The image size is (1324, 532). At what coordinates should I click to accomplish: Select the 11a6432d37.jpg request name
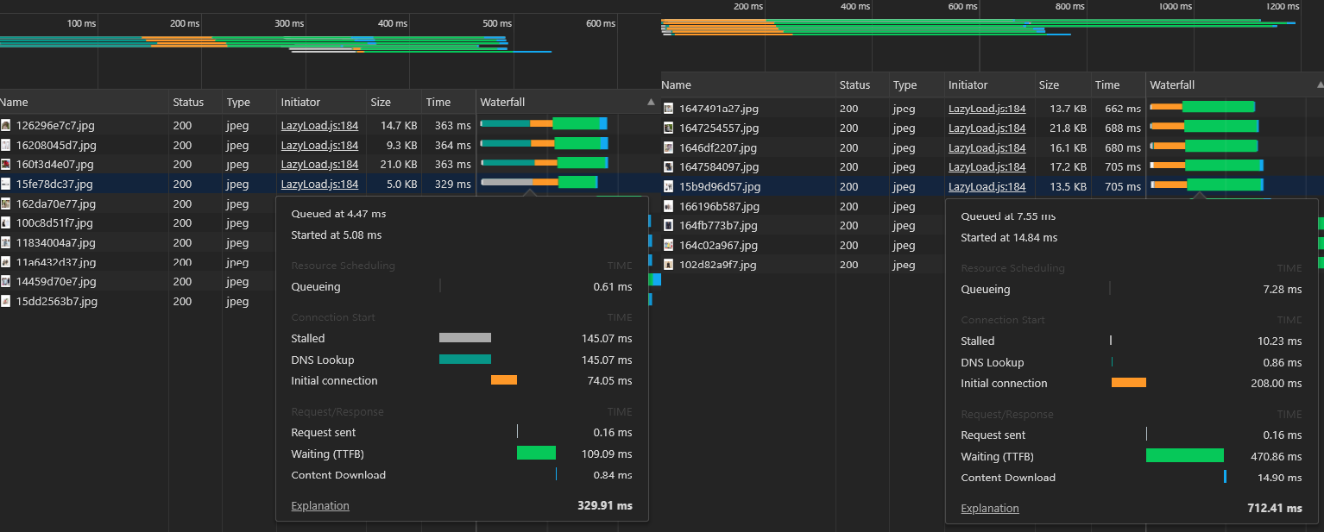point(56,262)
